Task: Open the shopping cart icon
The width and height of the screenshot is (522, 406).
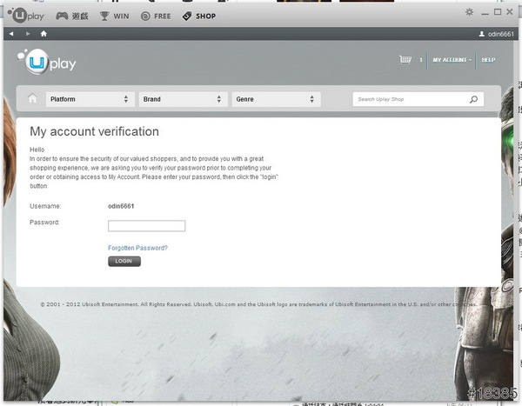Action: [405, 60]
